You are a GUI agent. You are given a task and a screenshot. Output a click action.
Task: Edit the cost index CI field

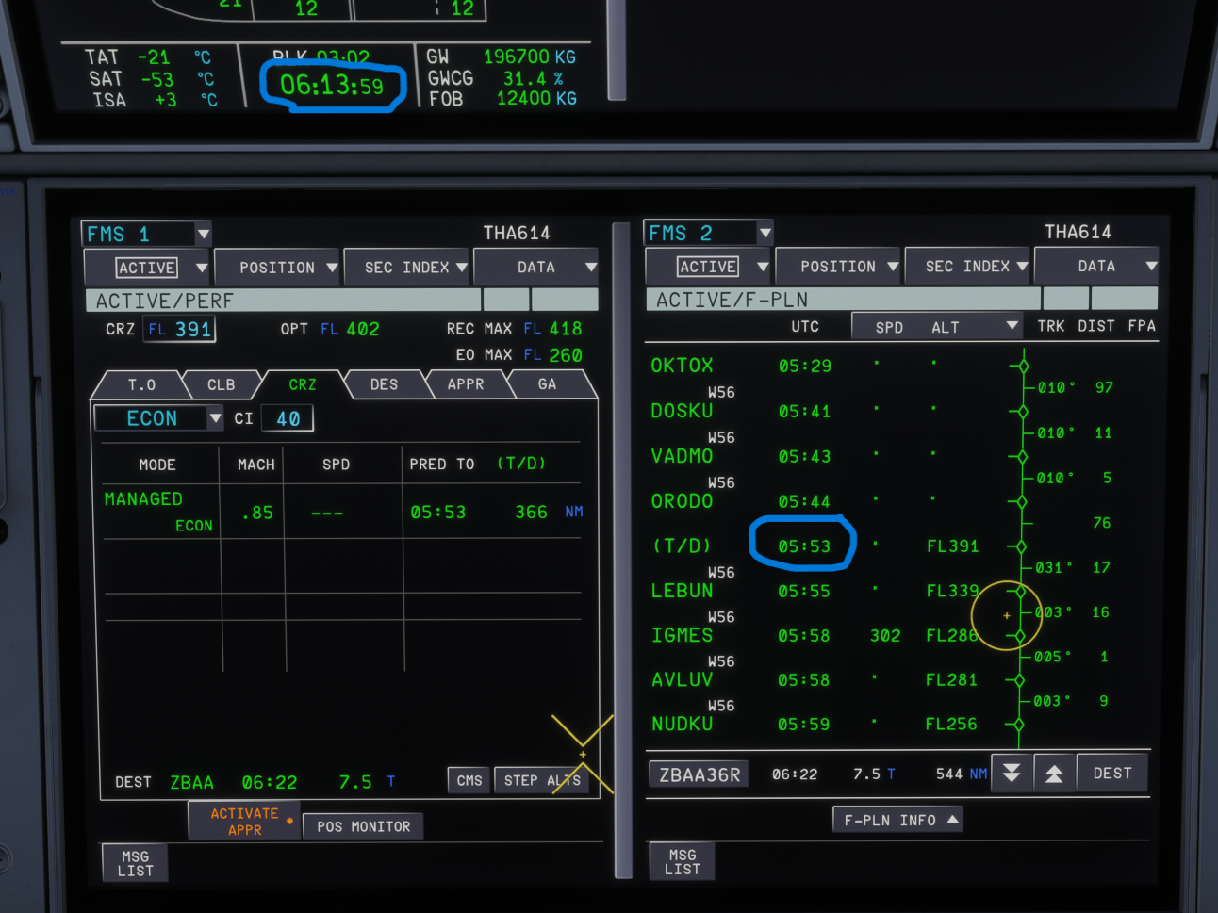click(x=288, y=418)
